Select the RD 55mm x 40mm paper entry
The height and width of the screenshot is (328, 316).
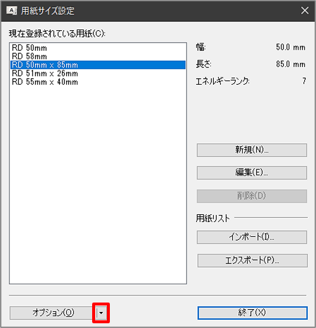(97, 82)
